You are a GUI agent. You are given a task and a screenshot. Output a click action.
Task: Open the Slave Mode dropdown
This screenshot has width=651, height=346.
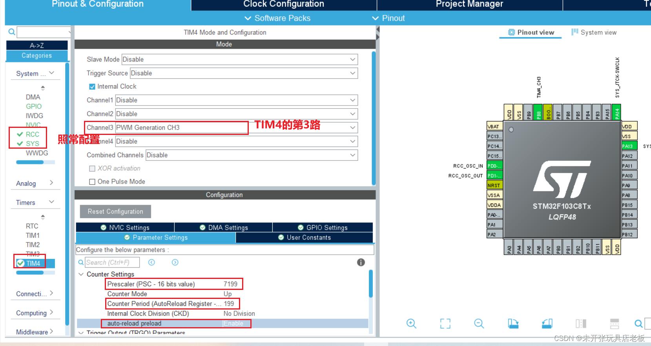(x=240, y=59)
